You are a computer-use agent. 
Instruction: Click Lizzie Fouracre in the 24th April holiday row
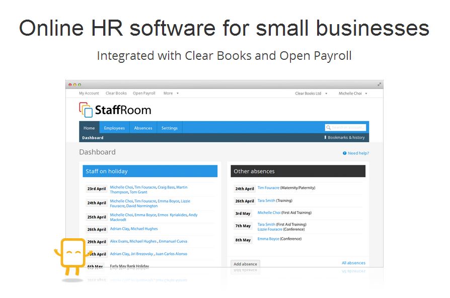click(x=150, y=204)
